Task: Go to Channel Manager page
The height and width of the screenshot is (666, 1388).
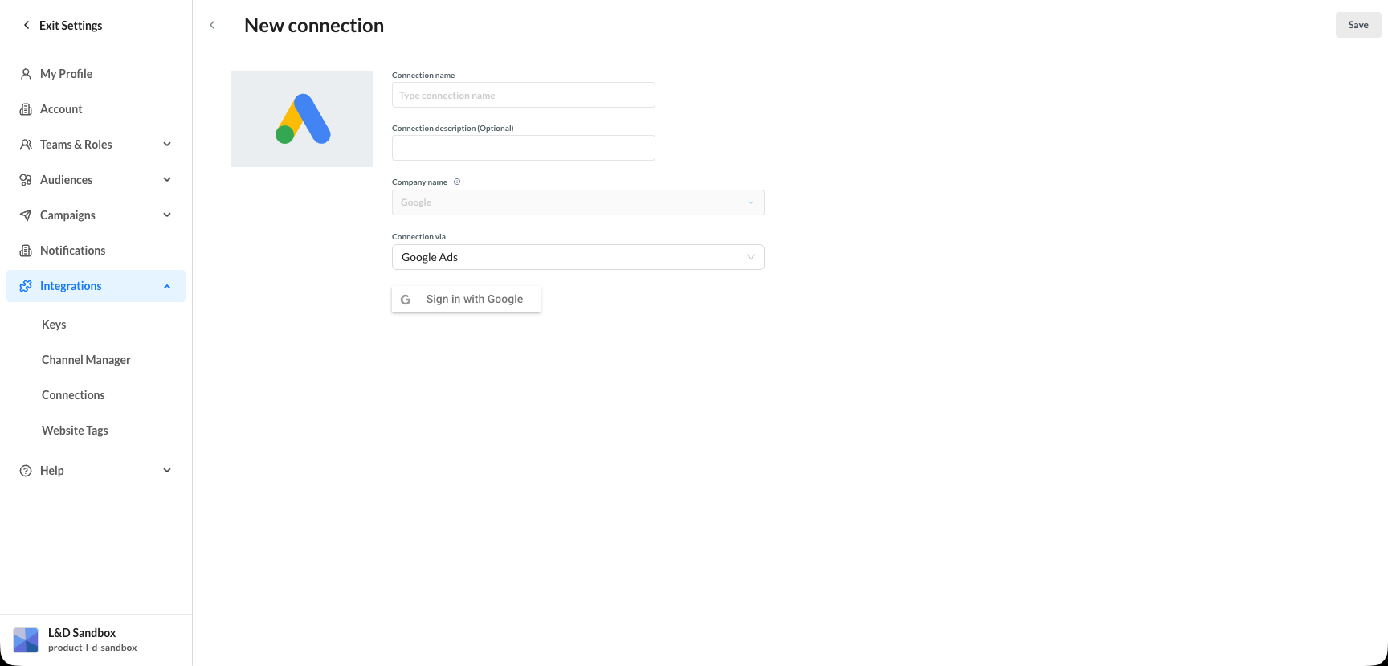Action: (x=86, y=360)
